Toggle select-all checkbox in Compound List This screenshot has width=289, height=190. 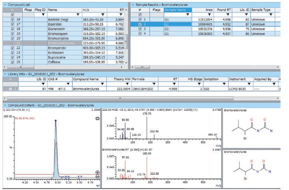tap(12, 15)
